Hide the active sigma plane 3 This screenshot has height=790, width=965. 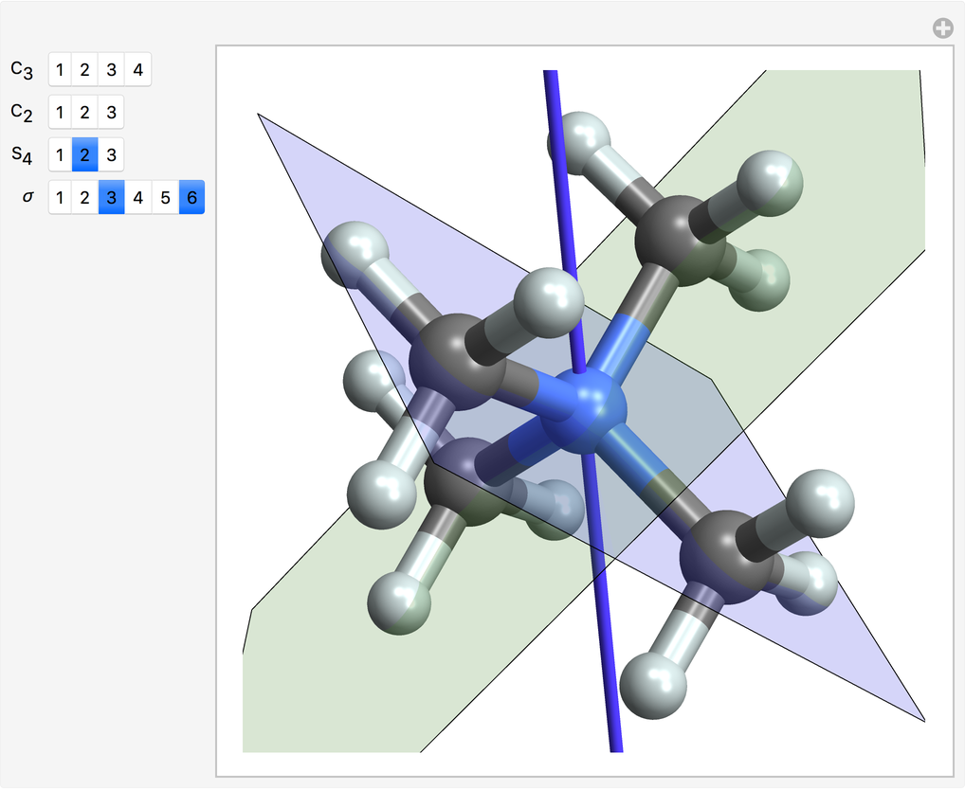[x=111, y=198]
